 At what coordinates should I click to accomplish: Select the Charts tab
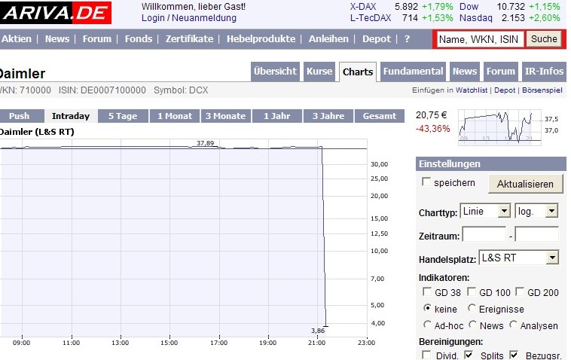click(x=358, y=72)
